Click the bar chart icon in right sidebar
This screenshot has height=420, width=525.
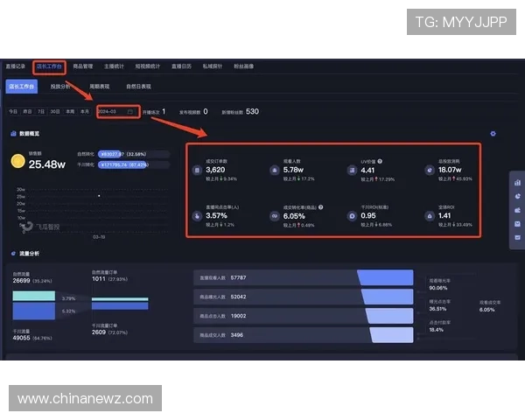pyautogui.click(x=517, y=183)
